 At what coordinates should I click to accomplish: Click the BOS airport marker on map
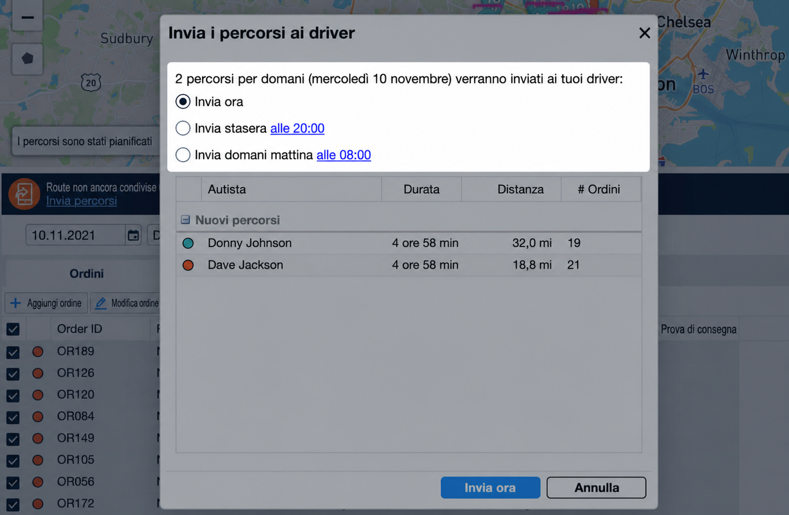tap(703, 82)
